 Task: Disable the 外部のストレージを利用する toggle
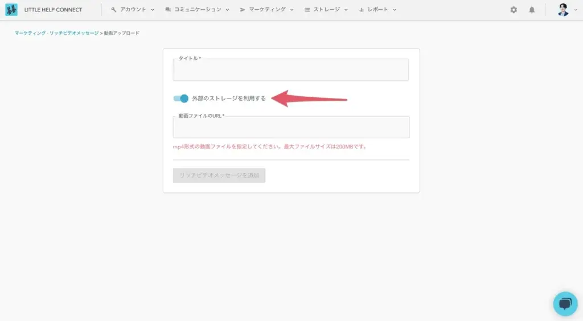(180, 98)
